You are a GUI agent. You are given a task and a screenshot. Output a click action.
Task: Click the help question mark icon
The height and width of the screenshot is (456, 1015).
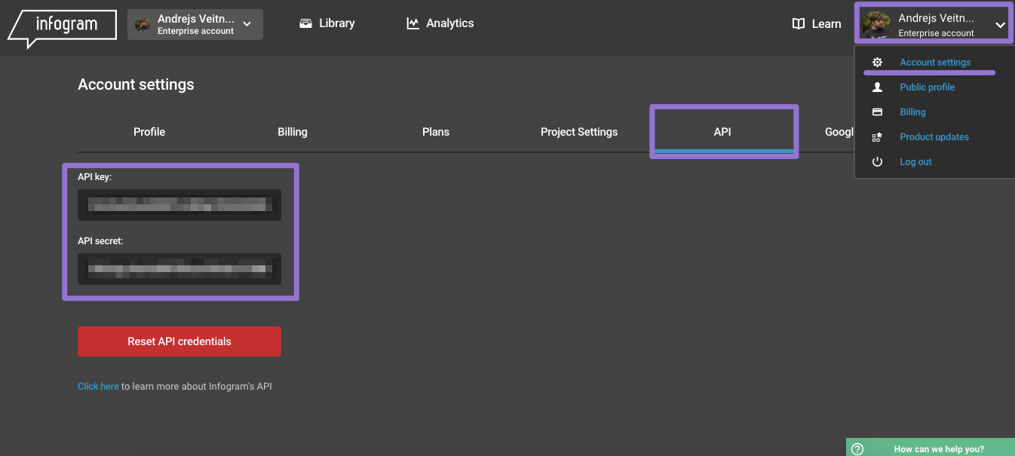click(x=857, y=449)
